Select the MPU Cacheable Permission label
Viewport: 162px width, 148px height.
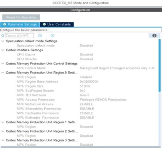pyautogui.click(x=38, y=113)
